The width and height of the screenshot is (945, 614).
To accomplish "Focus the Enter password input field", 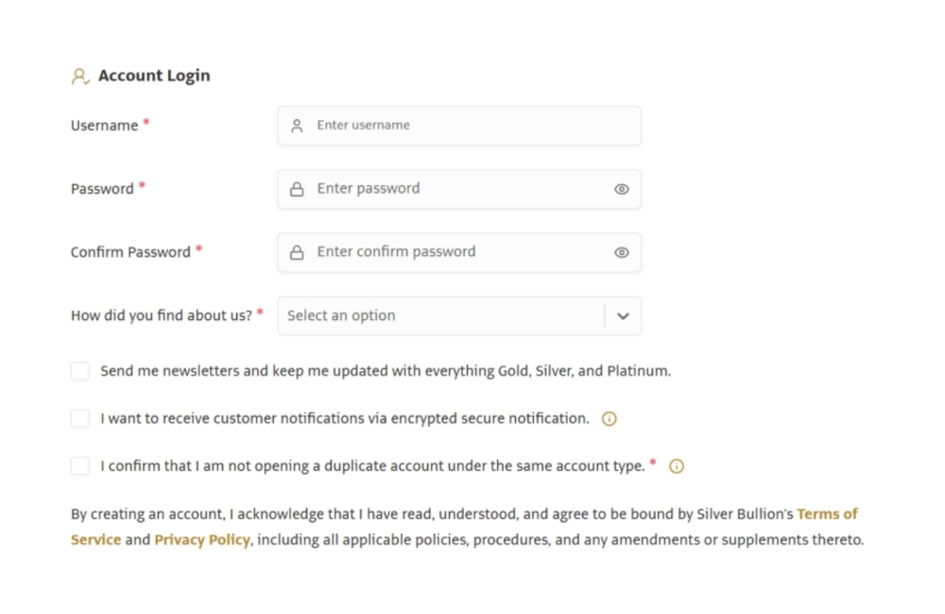I will 459,189.
